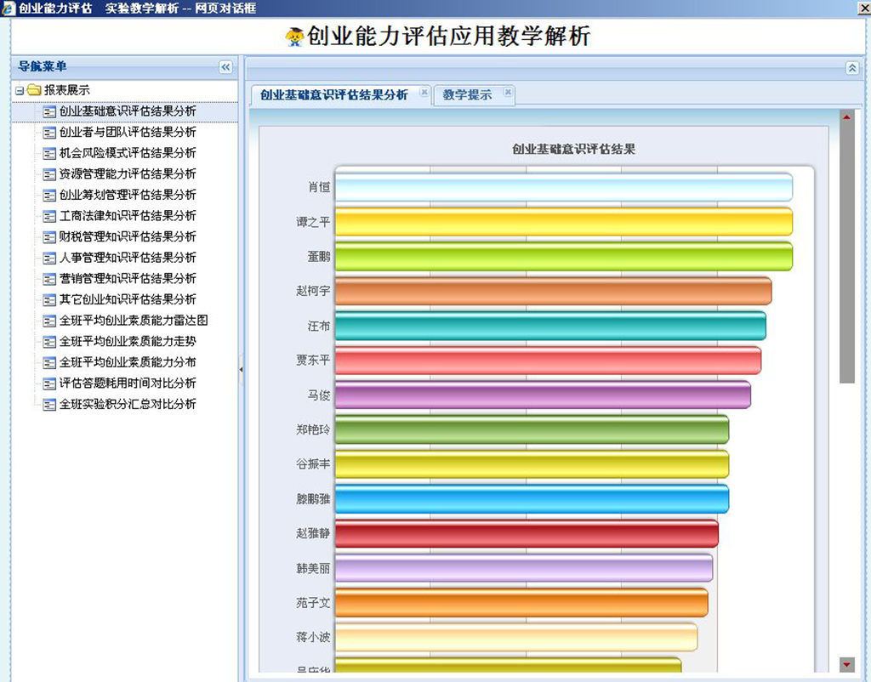The image size is (871, 682).
Task: Collapse the 报表展示 tree node
Action: pyautogui.click(x=19, y=90)
